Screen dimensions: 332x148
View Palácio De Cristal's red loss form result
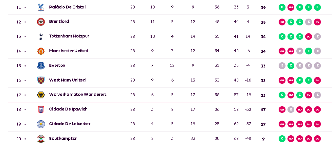(291, 7)
